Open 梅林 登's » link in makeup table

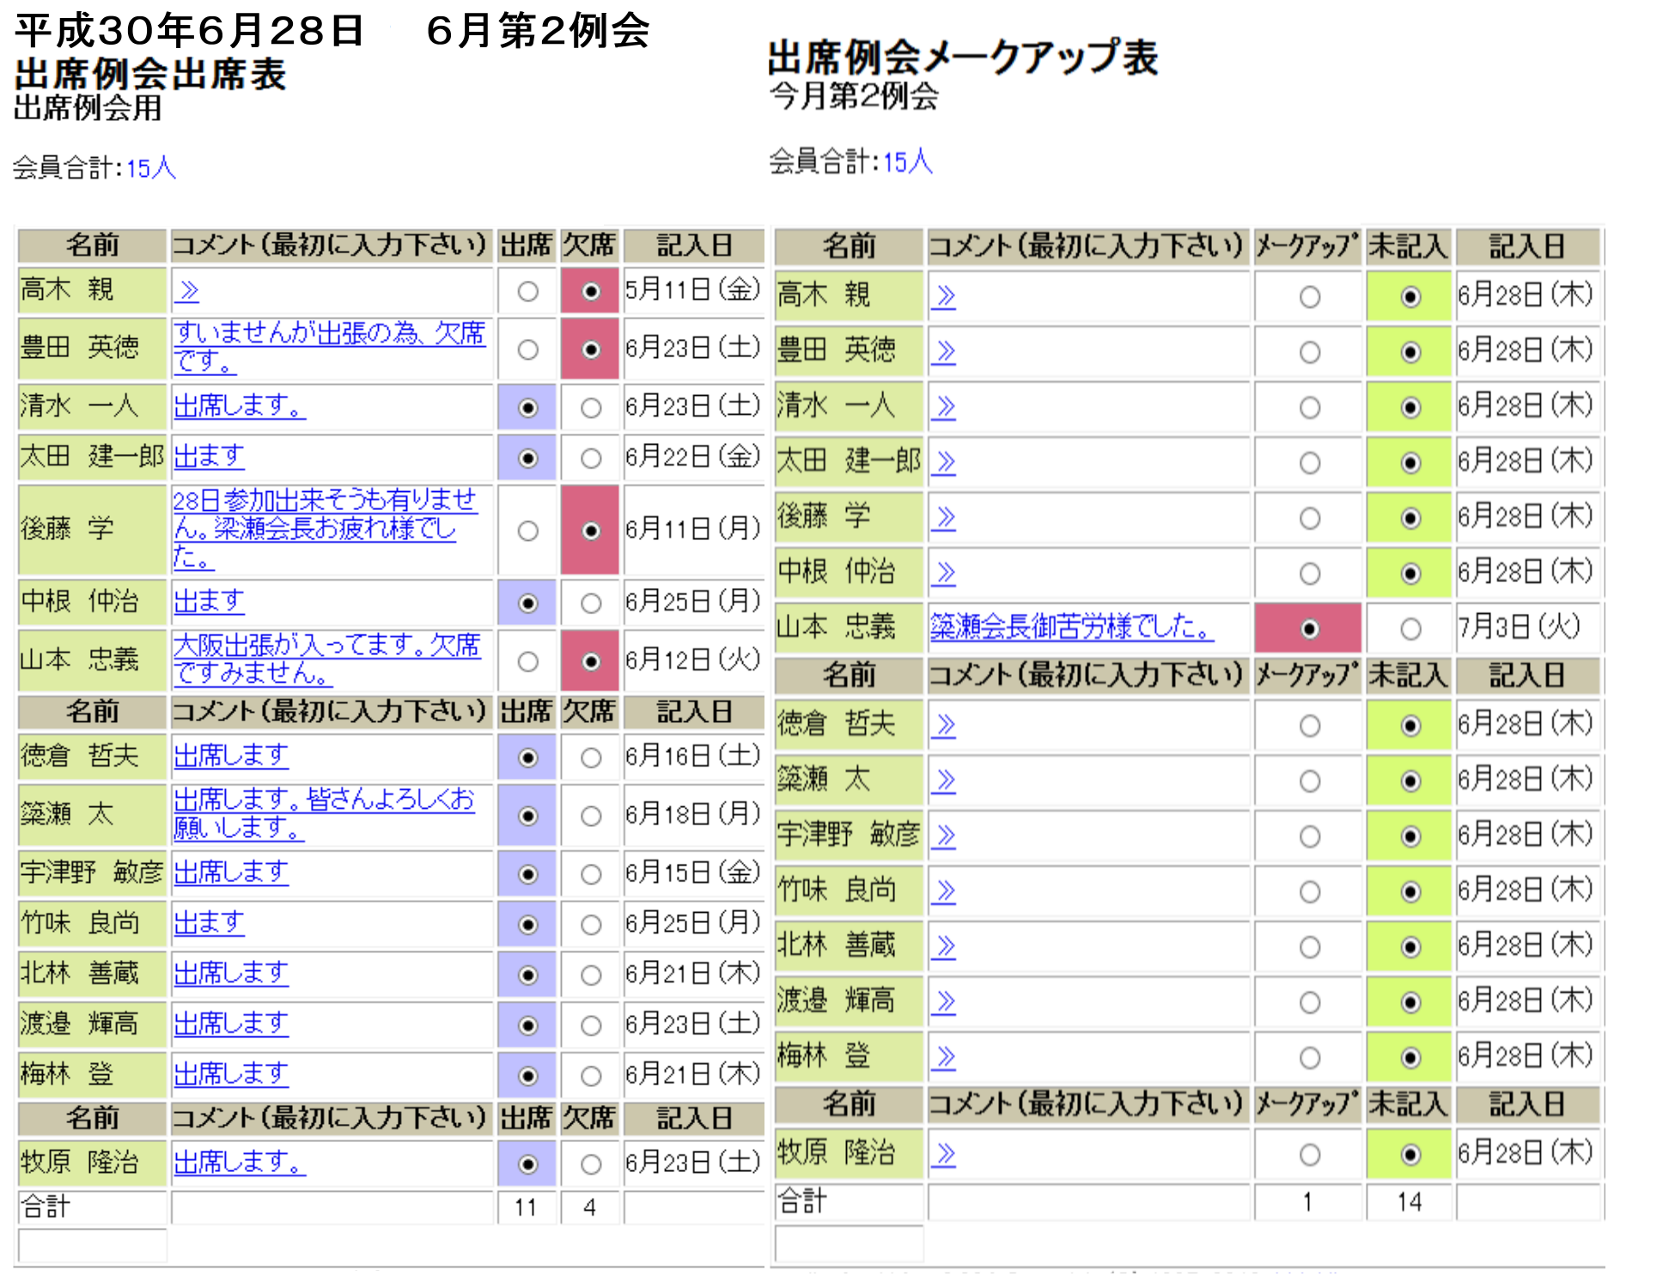943,1057
